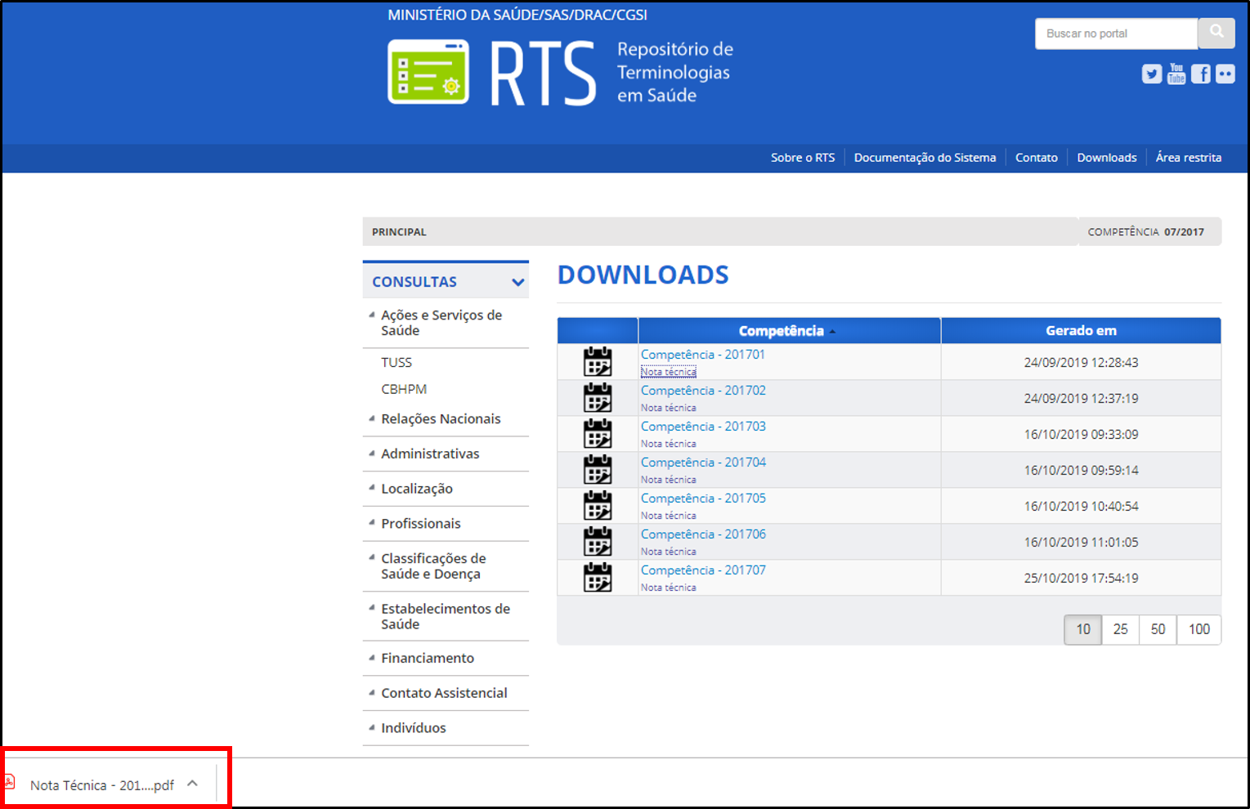Open Nota técnica under Competência 201701

tap(668, 372)
